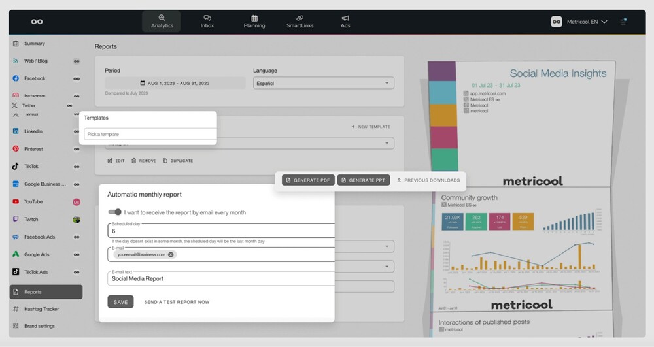Click the Social Media Insights cover preview
Screen dimensions: 654x347
(x=521, y=124)
